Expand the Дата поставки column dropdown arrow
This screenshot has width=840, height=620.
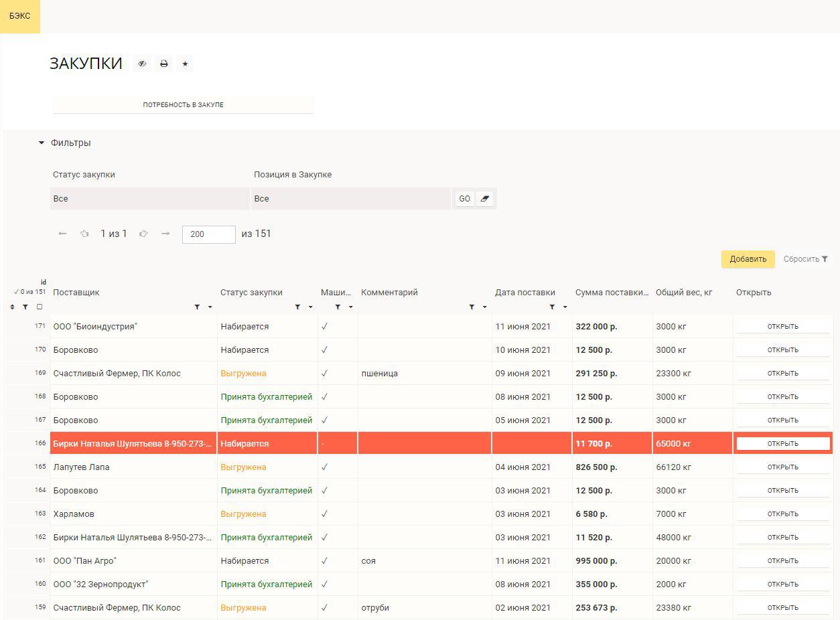(565, 307)
